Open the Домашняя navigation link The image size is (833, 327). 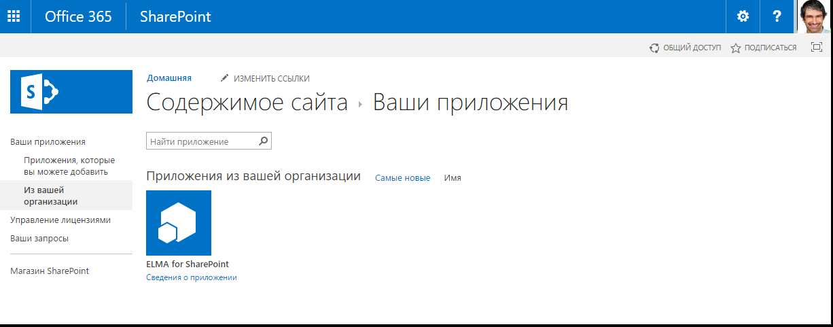169,78
